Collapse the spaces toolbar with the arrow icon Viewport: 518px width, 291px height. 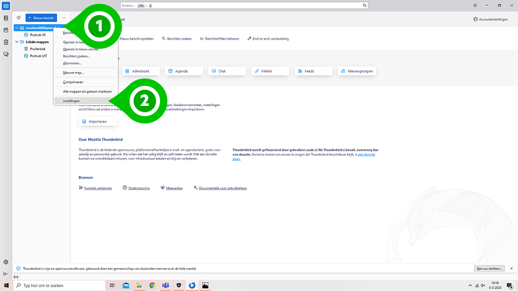6,274
